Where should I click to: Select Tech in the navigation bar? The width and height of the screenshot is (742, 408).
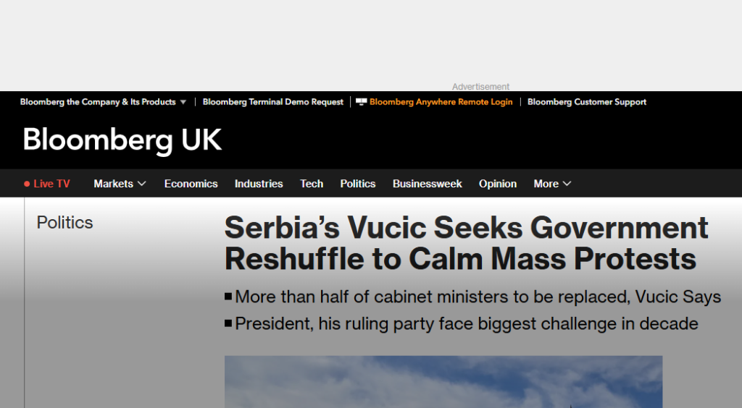click(x=312, y=184)
